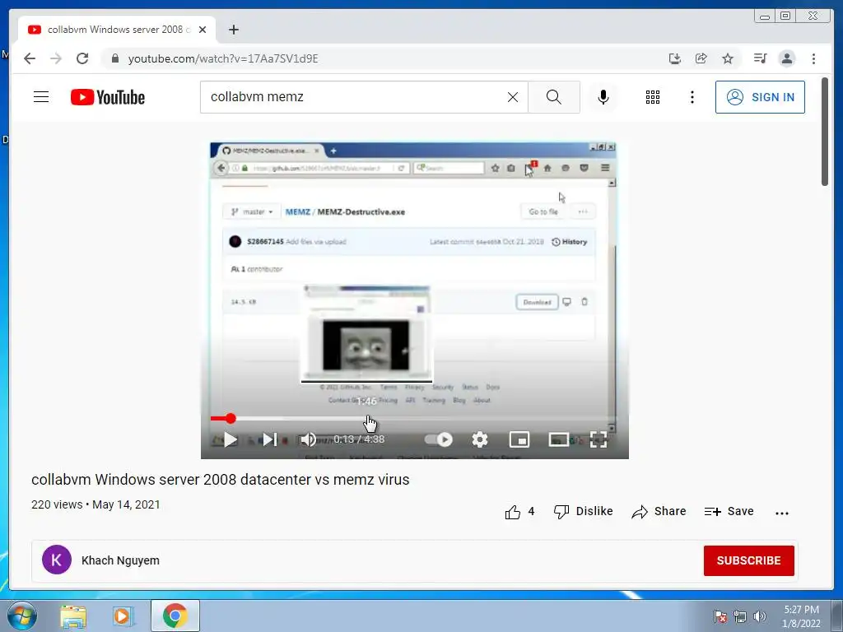Reload the current YouTube page
This screenshot has width=843, height=632.
[82, 58]
